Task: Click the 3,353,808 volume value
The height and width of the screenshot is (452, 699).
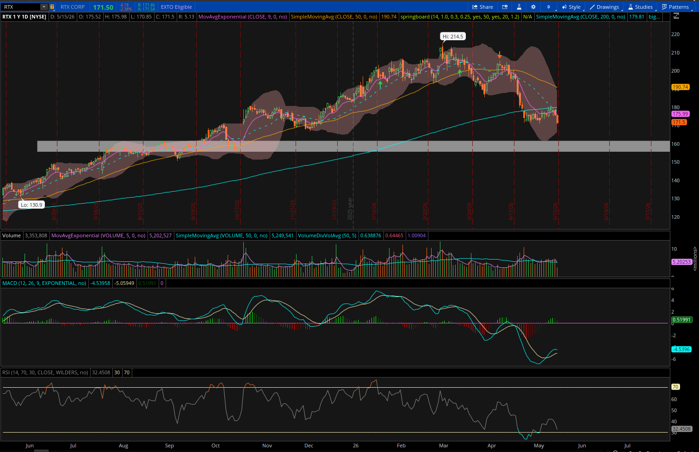Action: click(x=36, y=235)
